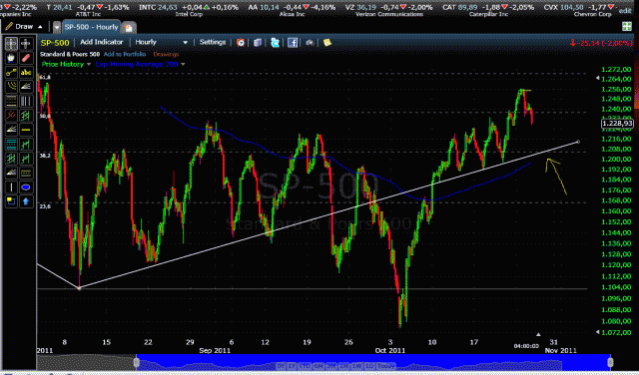Select the yellow dashed retracement lines tool
639x375 pixels.
(11, 101)
